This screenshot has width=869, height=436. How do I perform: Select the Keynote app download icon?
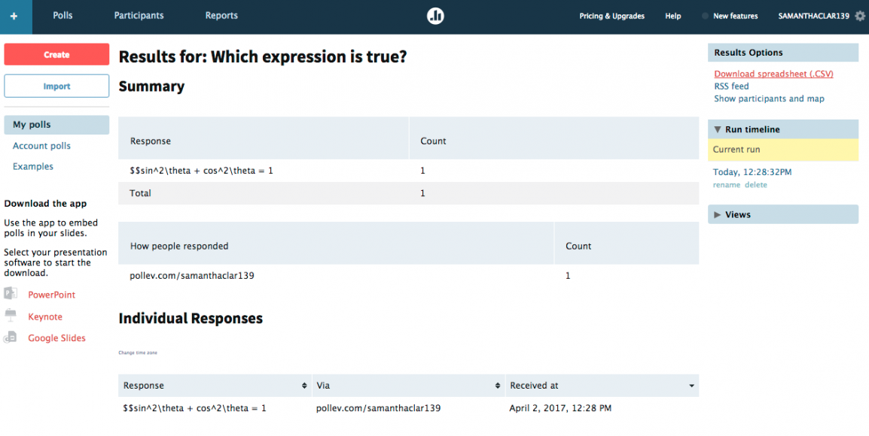pyautogui.click(x=11, y=316)
